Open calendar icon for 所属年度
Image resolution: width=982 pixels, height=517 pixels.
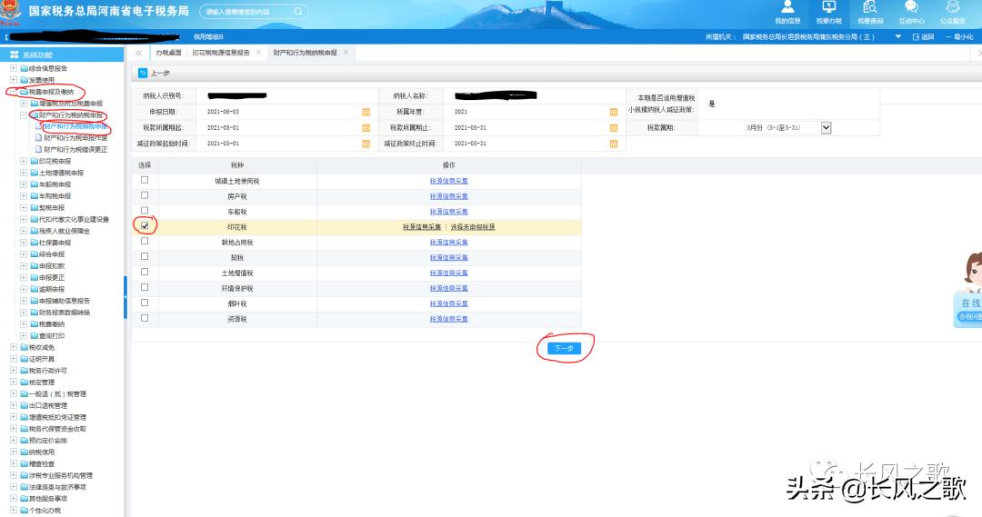point(614,112)
